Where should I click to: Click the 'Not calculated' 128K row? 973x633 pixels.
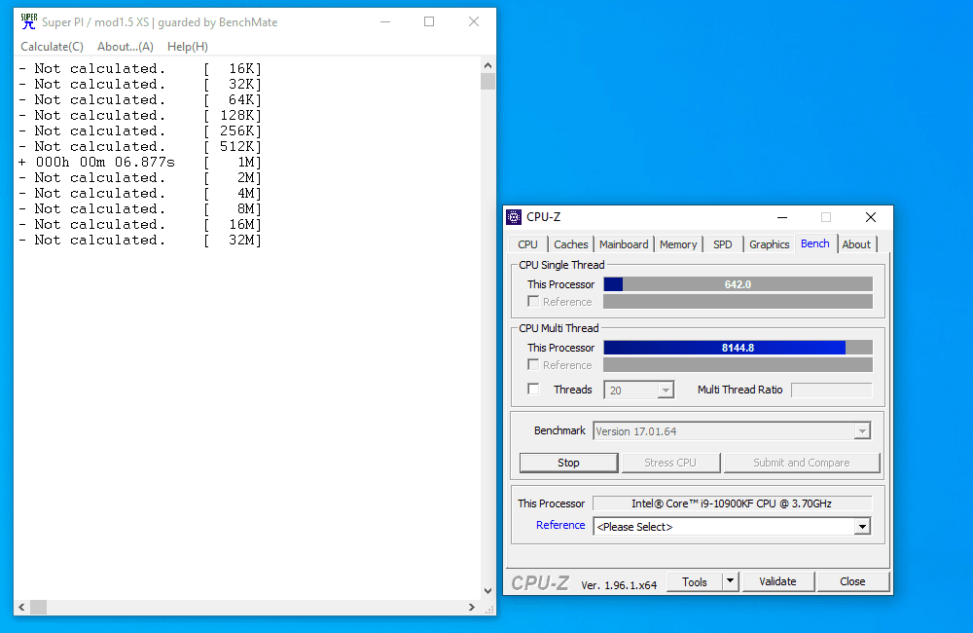point(140,116)
